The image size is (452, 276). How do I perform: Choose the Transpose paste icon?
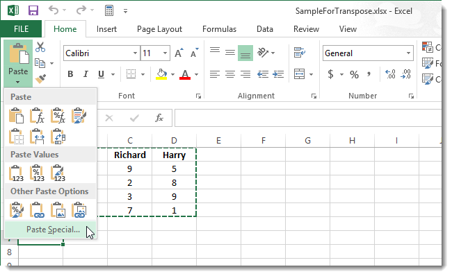click(x=58, y=137)
